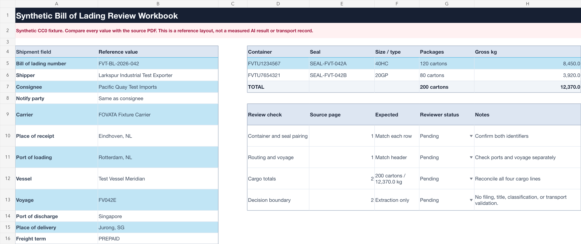581x244 pixels.
Task: Select the SEAL-FVT-042B cell
Action: pyautogui.click(x=342, y=75)
